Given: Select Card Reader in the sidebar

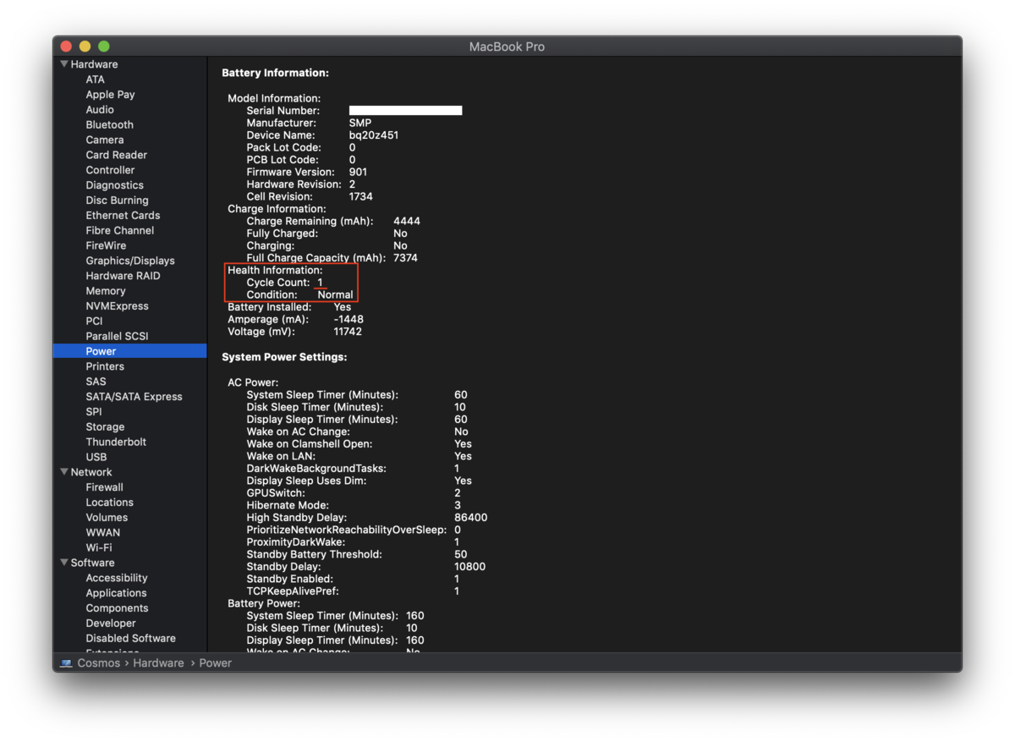Looking at the screenshot, I should click(x=117, y=155).
